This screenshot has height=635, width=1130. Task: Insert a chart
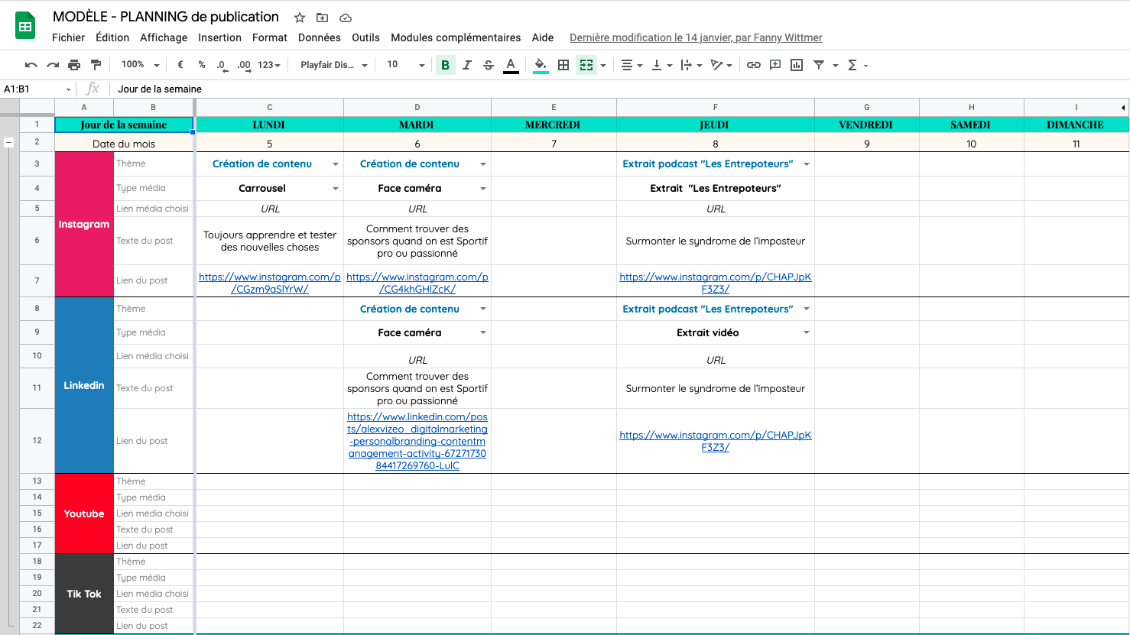tap(796, 65)
